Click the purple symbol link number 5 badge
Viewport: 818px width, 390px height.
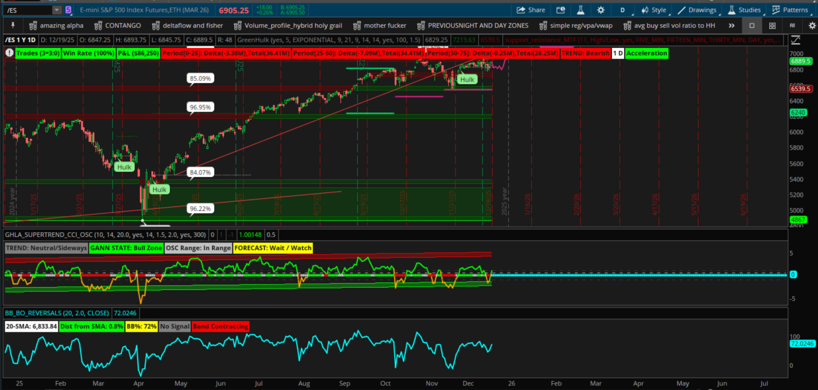[x=68, y=10]
